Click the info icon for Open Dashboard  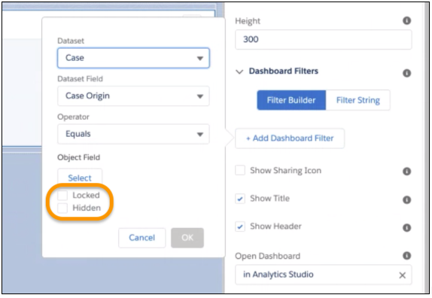click(x=406, y=256)
